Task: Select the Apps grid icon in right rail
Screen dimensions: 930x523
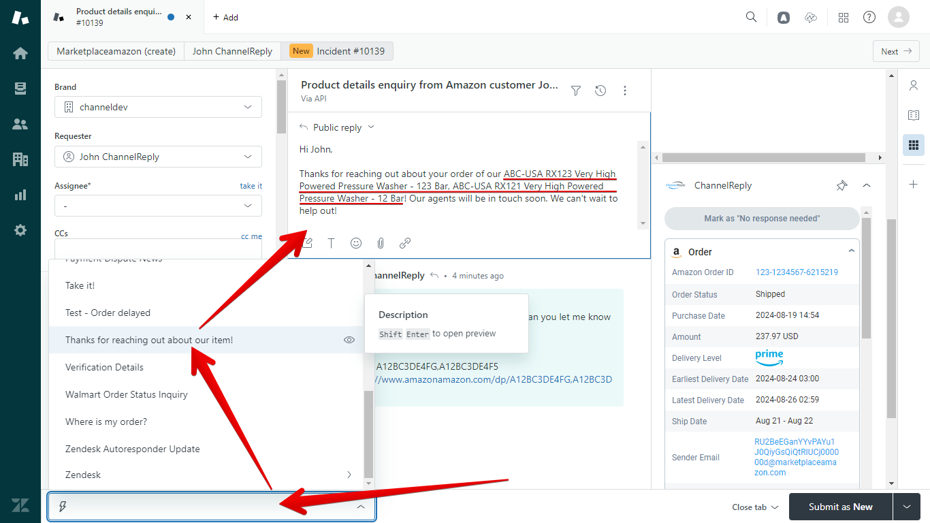Action: point(914,145)
